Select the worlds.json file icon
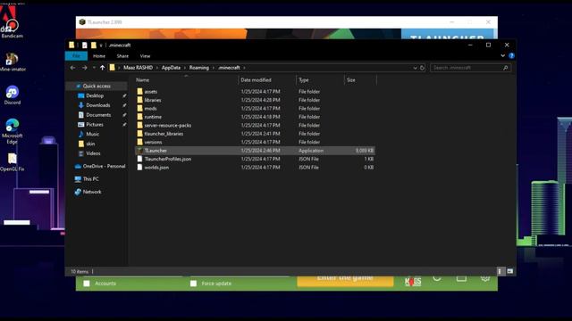 (x=139, y=167)
